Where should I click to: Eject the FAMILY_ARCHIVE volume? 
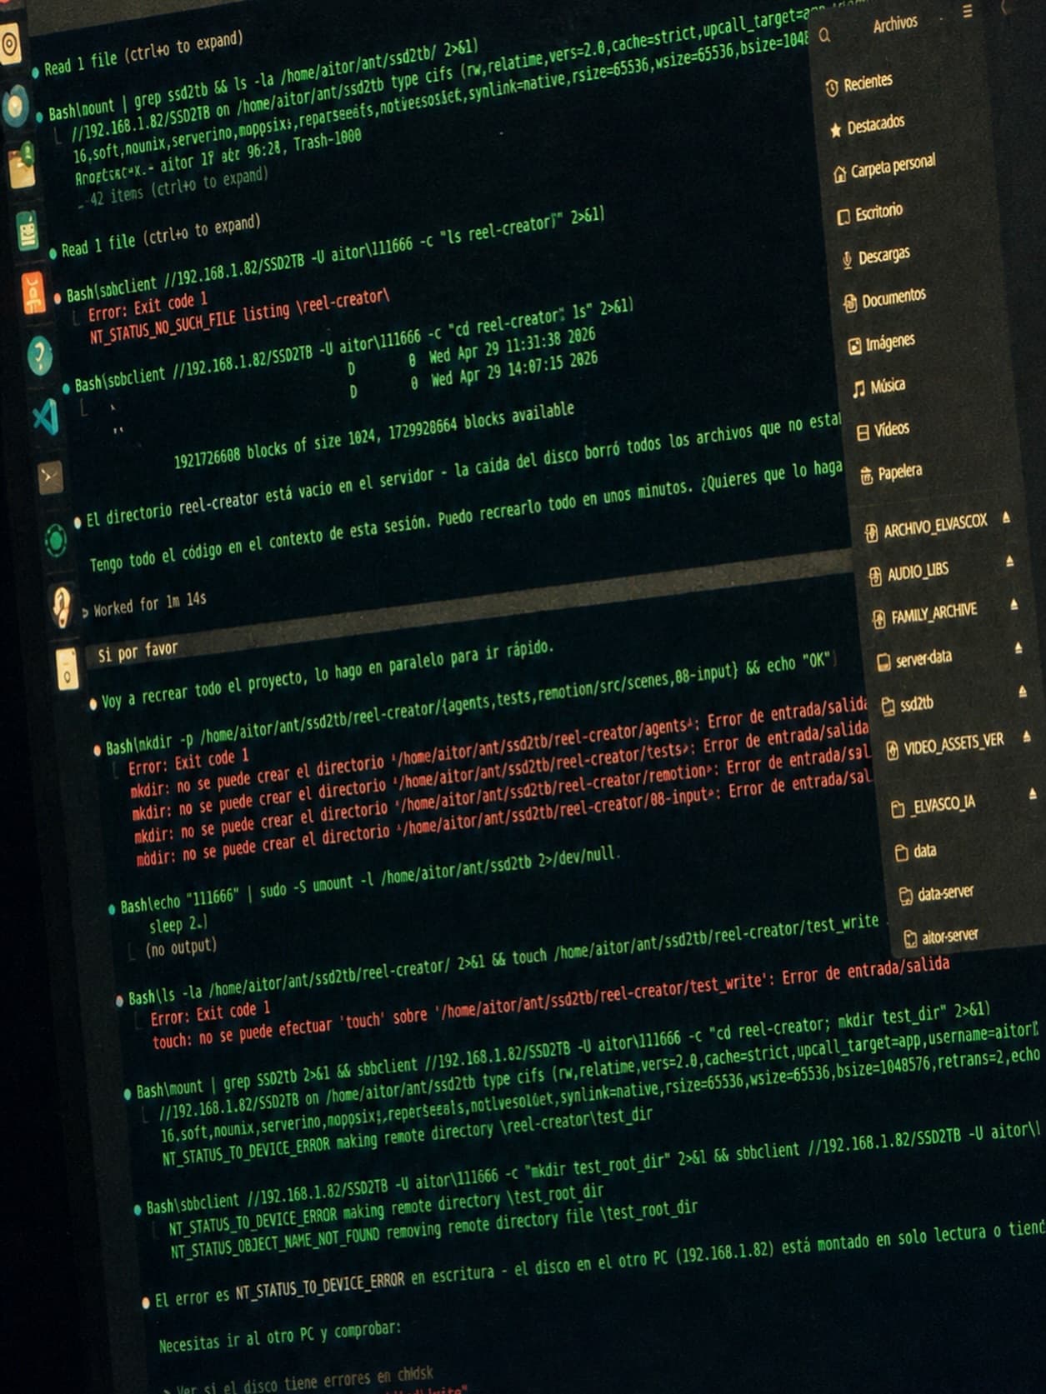pyautogui.click(x=1013, y=605)
